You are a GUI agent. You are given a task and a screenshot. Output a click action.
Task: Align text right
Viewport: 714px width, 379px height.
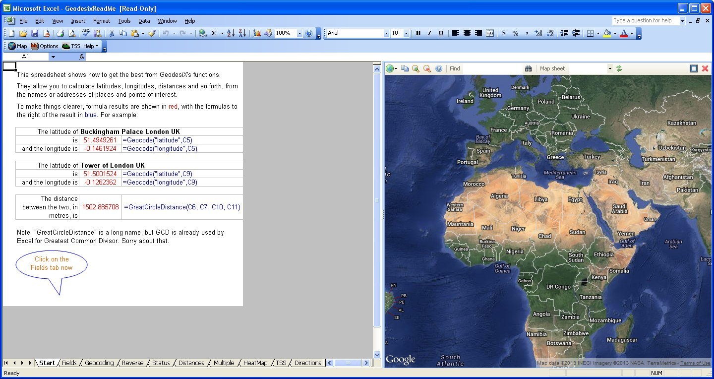click(478, 33)
